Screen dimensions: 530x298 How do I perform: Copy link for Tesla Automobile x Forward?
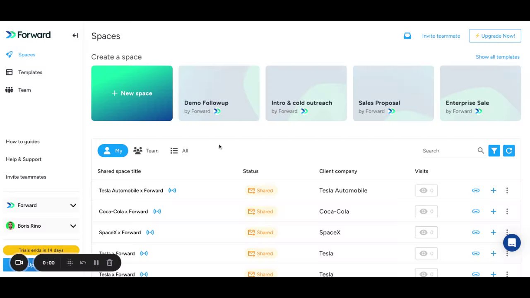[476, 190]
